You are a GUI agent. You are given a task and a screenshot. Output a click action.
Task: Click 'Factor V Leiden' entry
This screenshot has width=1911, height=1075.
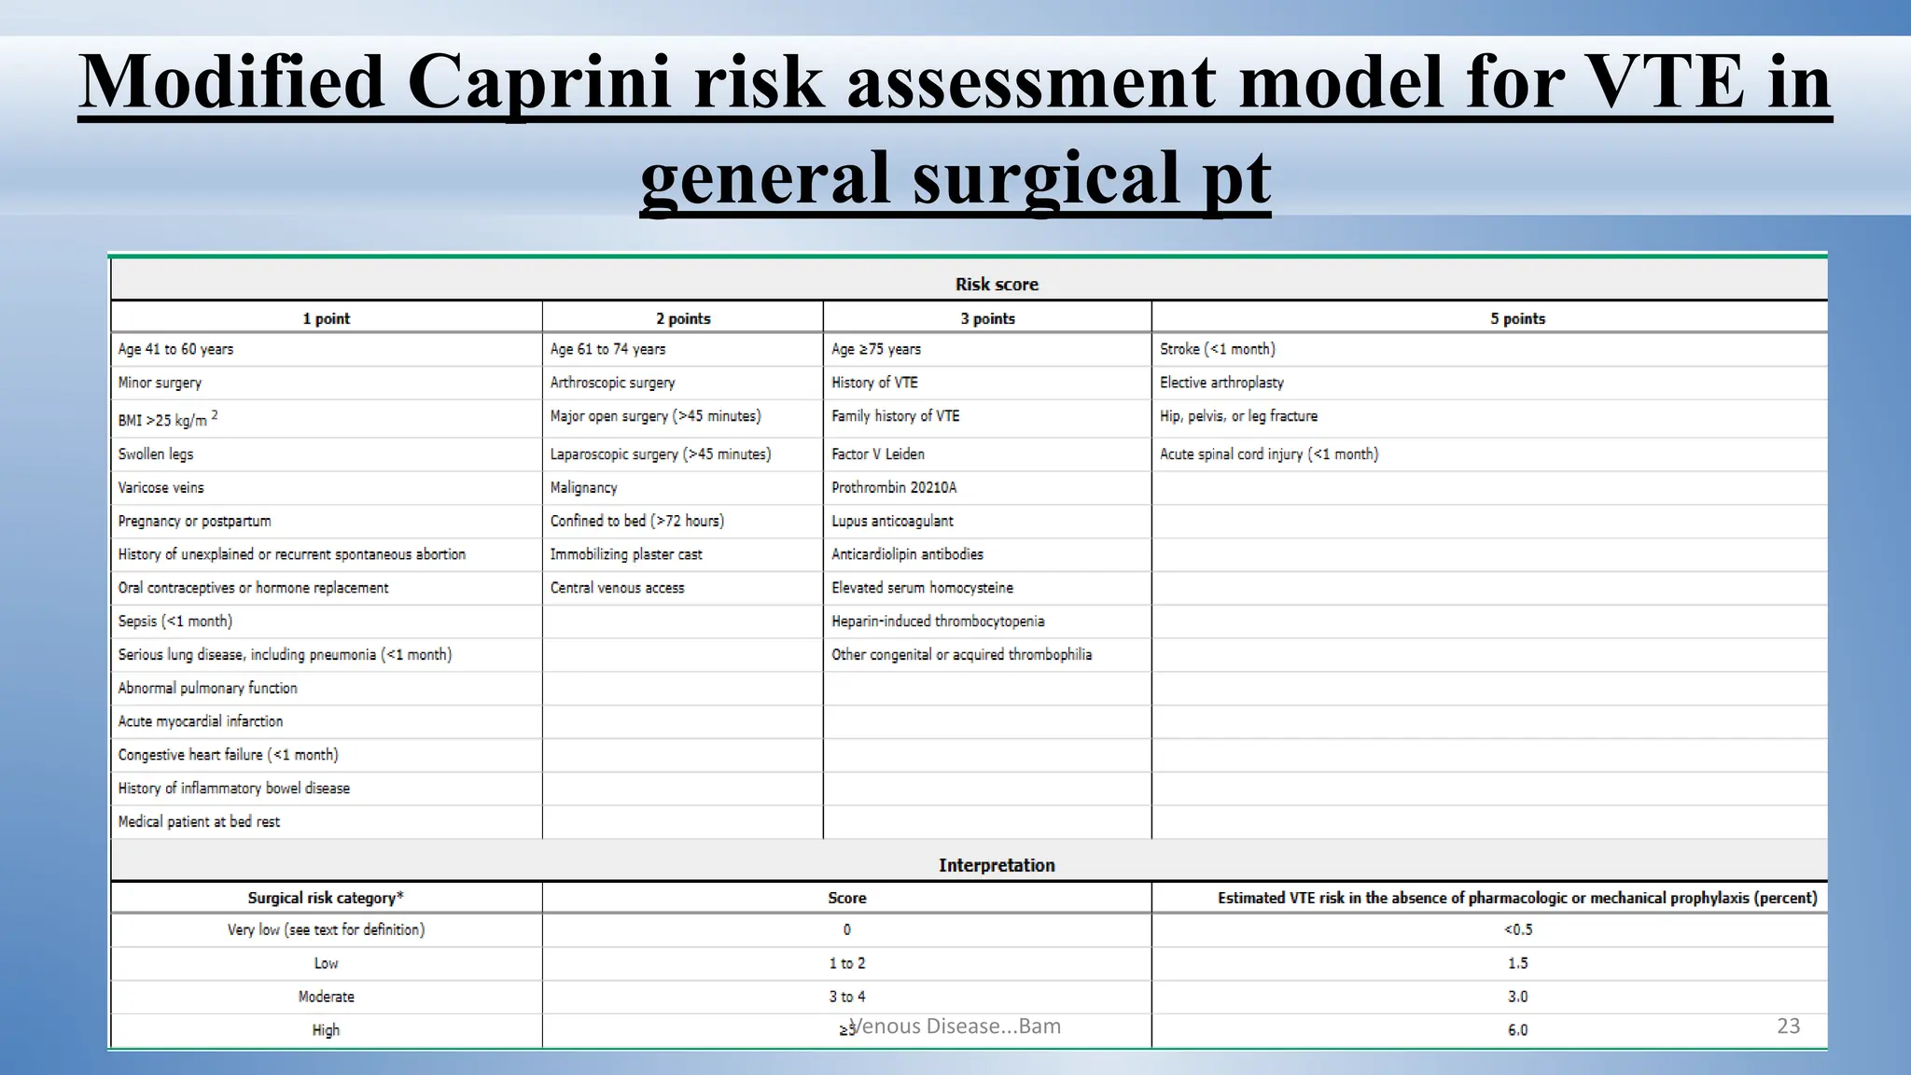pyautogui.click(x=878, y=454)
